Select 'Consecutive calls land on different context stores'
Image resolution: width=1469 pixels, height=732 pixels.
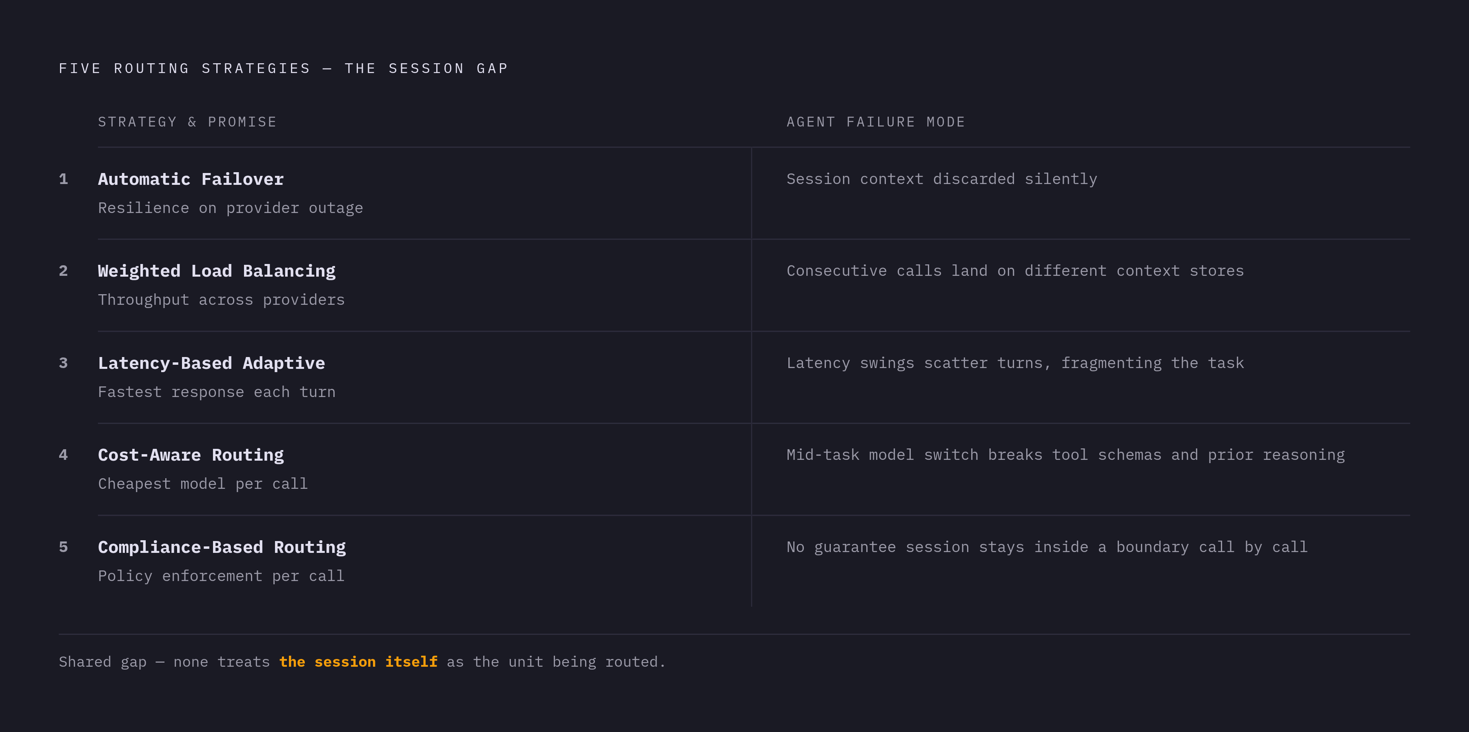(1015, 271)
